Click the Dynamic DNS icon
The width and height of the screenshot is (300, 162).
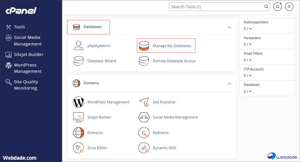[x=144, y=148]
